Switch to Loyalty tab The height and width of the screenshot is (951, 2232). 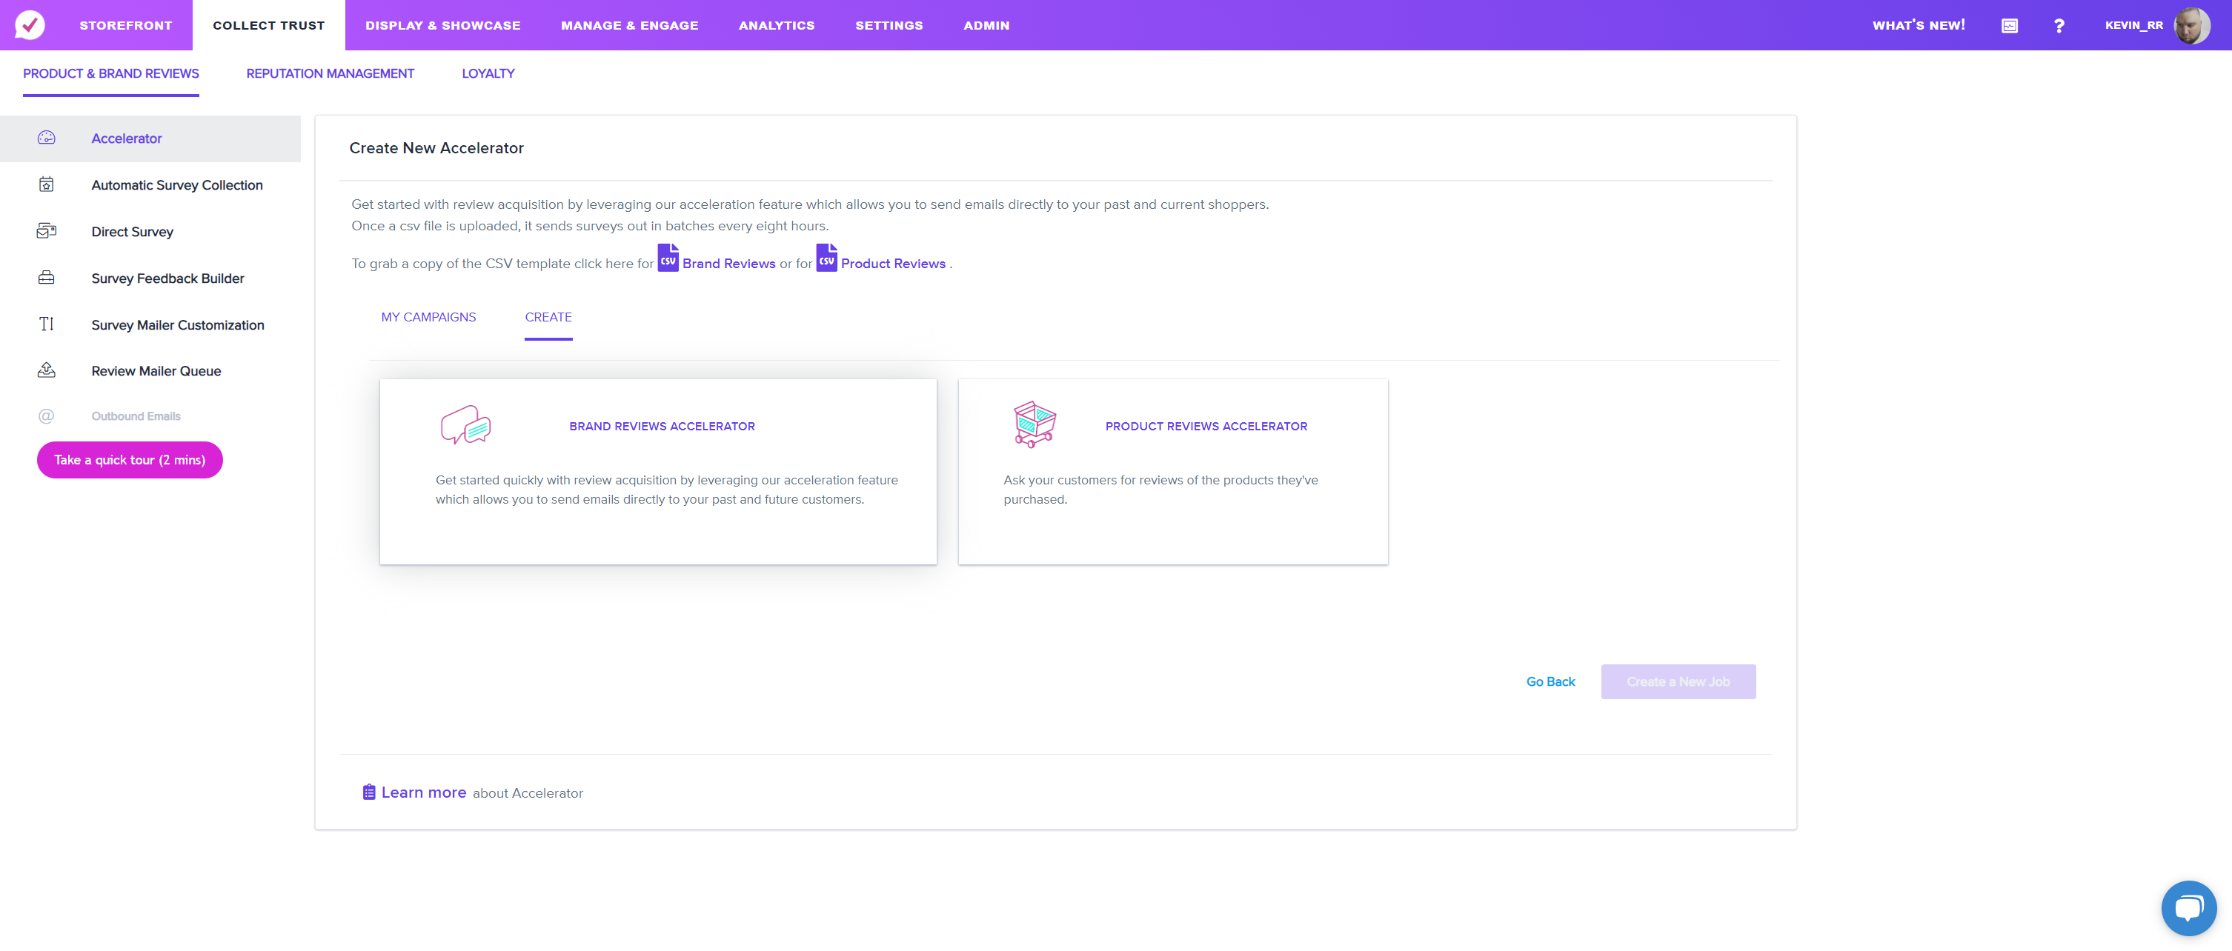coord(488,73)
